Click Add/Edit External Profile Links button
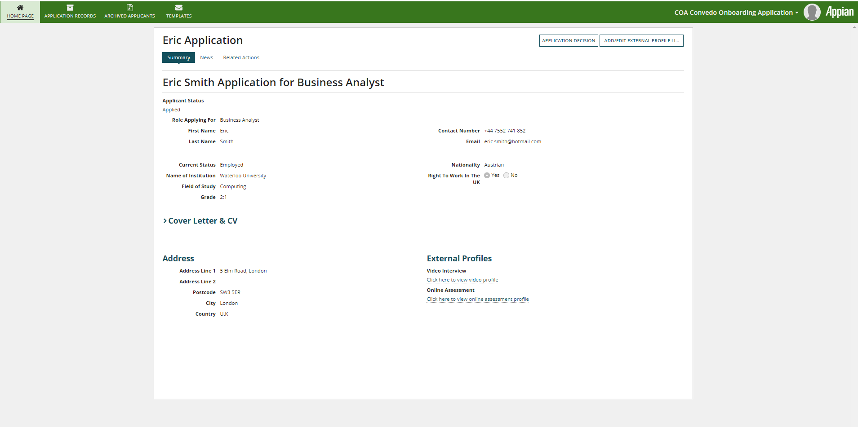The image size is (858, 427). point(641,40)
